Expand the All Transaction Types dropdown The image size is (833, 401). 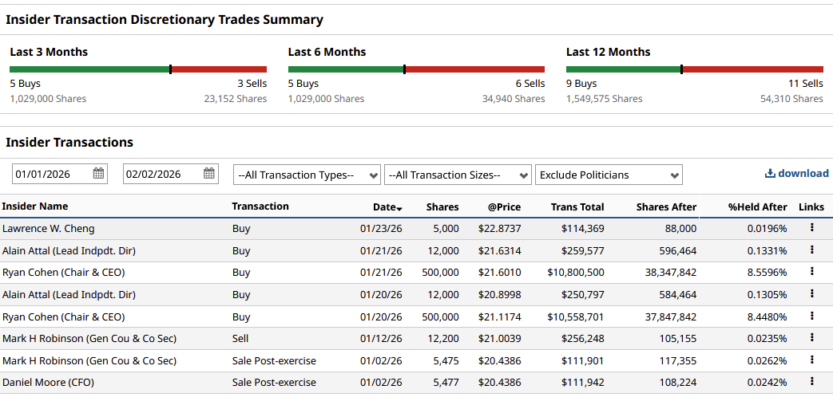[307, 175]
